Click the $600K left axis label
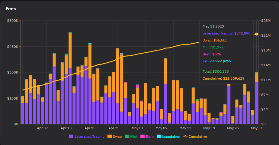Viewport: 279px width, 145px height. point(13,21)
